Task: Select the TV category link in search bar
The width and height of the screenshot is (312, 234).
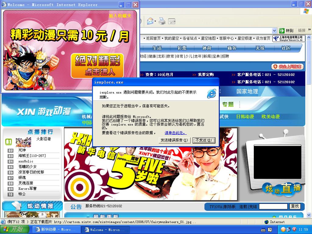Action: click(x=212, y=207)
